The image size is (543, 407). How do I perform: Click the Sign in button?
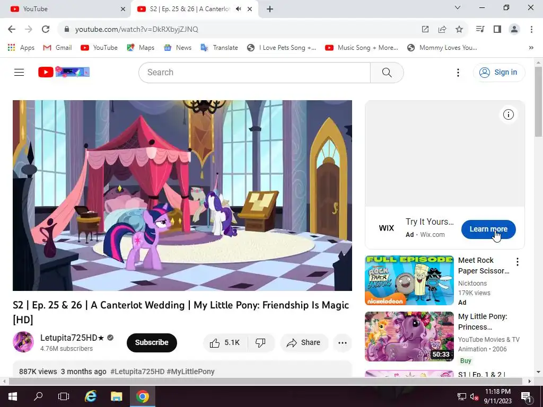coord(499,72)
